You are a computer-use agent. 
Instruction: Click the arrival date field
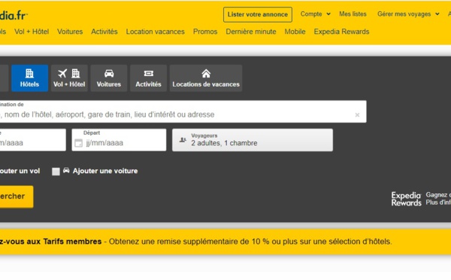(x=33, y=140)
